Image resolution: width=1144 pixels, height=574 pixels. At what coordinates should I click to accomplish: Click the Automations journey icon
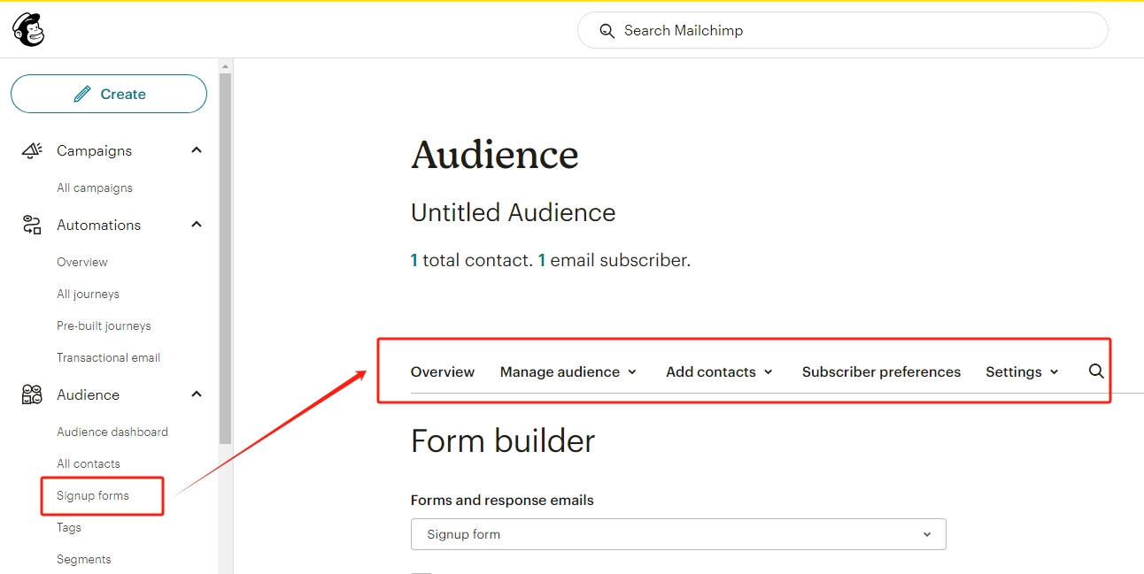click(32, 225)
